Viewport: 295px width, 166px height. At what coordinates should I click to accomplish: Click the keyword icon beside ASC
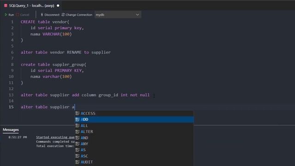click(x=77, y=156)
